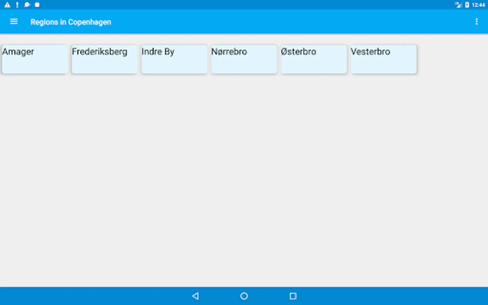The width and height of the screenshot is (488, 305).
Task: Open the Vesterbro region card
Action: coord(384,59)
